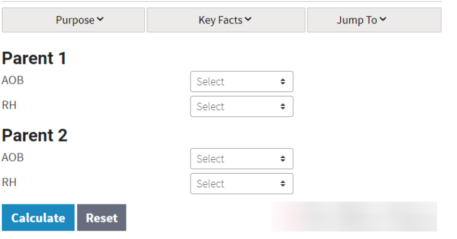Select Parent 2 AOB blood type
Image resolution: width=457 pixels, height=239 pixels.
(242, 159)
